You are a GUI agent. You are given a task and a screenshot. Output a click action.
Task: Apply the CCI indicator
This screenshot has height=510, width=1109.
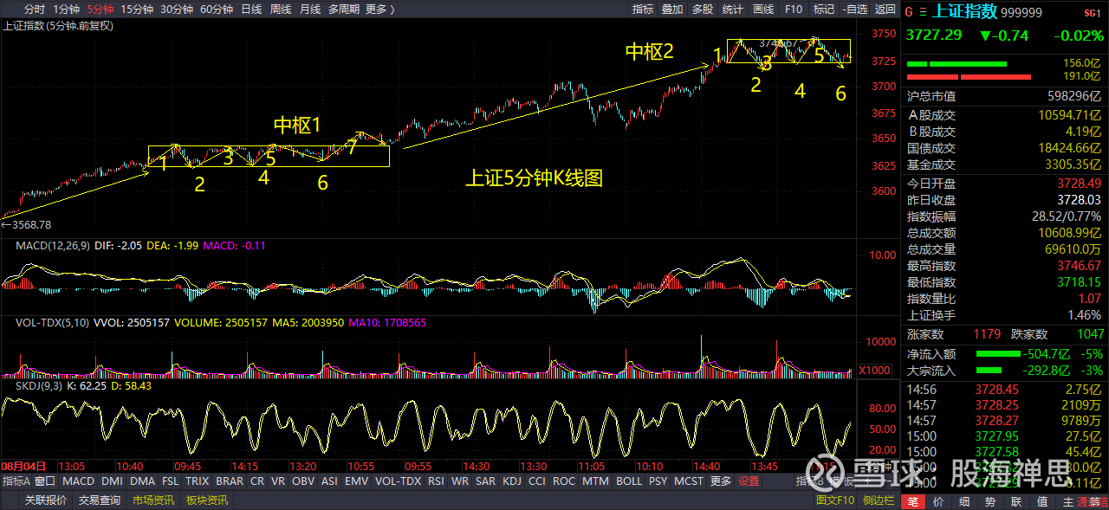(x=537, y=481)
